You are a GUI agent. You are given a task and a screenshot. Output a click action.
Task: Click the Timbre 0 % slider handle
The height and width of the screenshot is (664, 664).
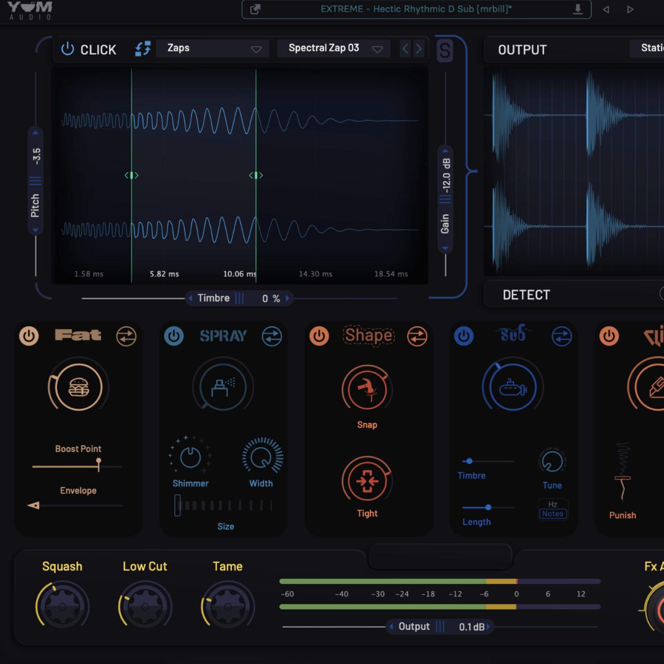pyautogui.click(x=239, y=298)
